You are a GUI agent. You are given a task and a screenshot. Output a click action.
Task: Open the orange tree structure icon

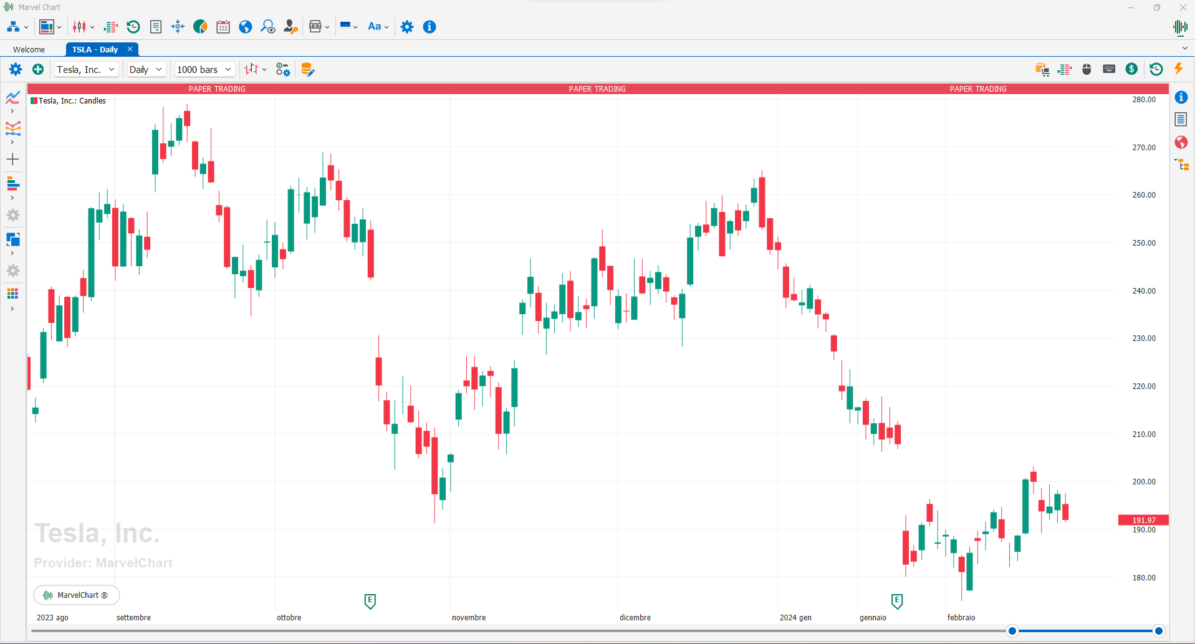coord(1182,165)
